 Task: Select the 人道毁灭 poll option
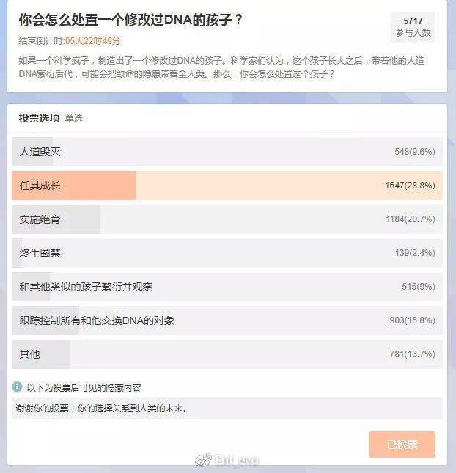coord(41,152)
